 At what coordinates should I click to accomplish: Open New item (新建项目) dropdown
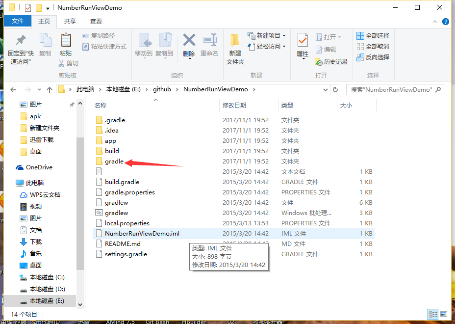pyautogui.click(x=266, y=36)
